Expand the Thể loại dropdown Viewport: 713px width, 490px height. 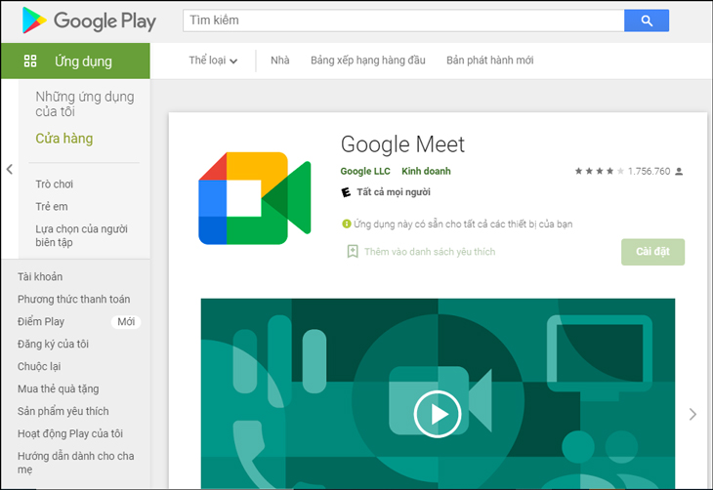click(x=213, y=61)
